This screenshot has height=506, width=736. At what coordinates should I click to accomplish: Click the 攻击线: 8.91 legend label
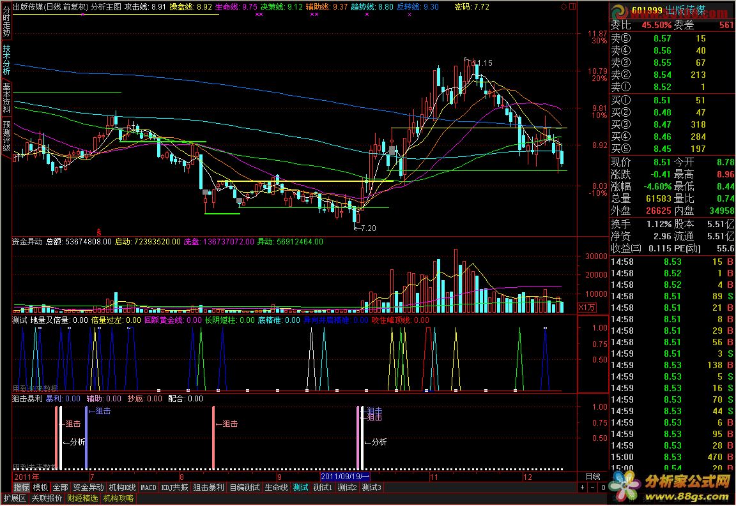point(145,7)
